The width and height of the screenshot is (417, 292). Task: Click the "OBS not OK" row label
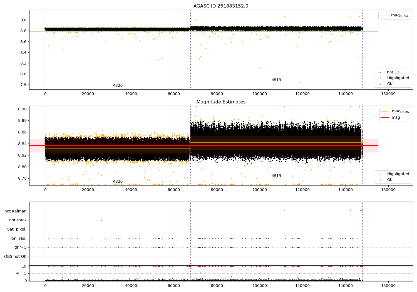click(x=15, y=256)
